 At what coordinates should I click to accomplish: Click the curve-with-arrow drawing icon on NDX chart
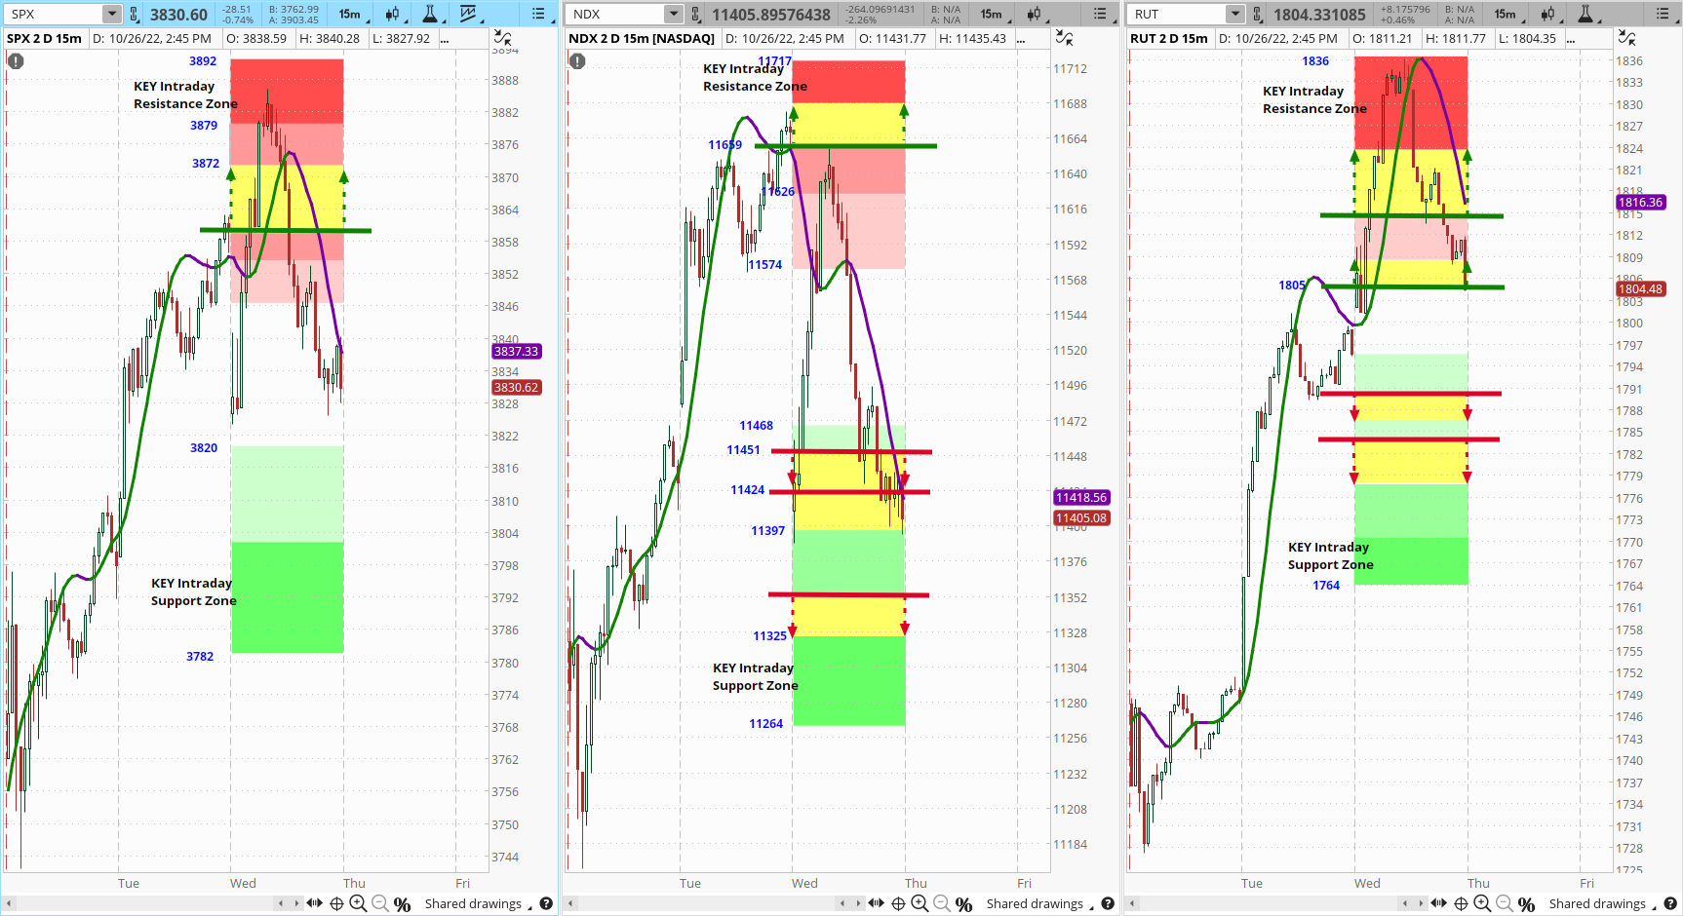[x=1065, y=37]
